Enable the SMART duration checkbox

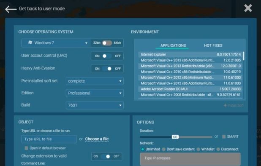pyautogui.click(x=224, y=137)
